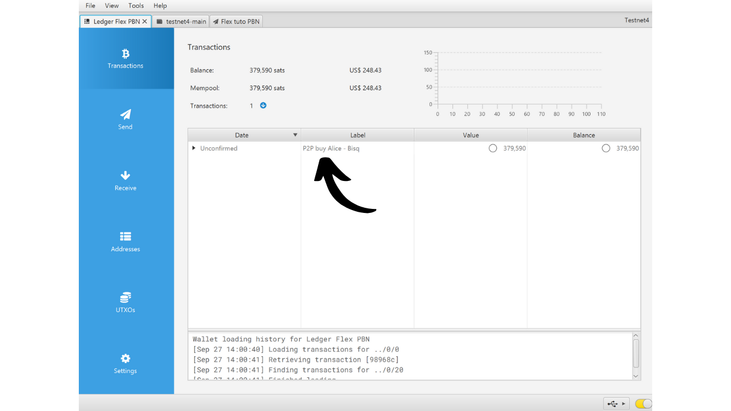Show the Addresses list from the sidebar
This screenshot has width=731, height=411.
click(126, 241)
